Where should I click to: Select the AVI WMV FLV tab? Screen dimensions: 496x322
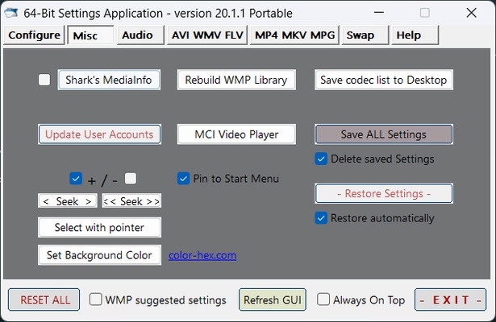207,35
